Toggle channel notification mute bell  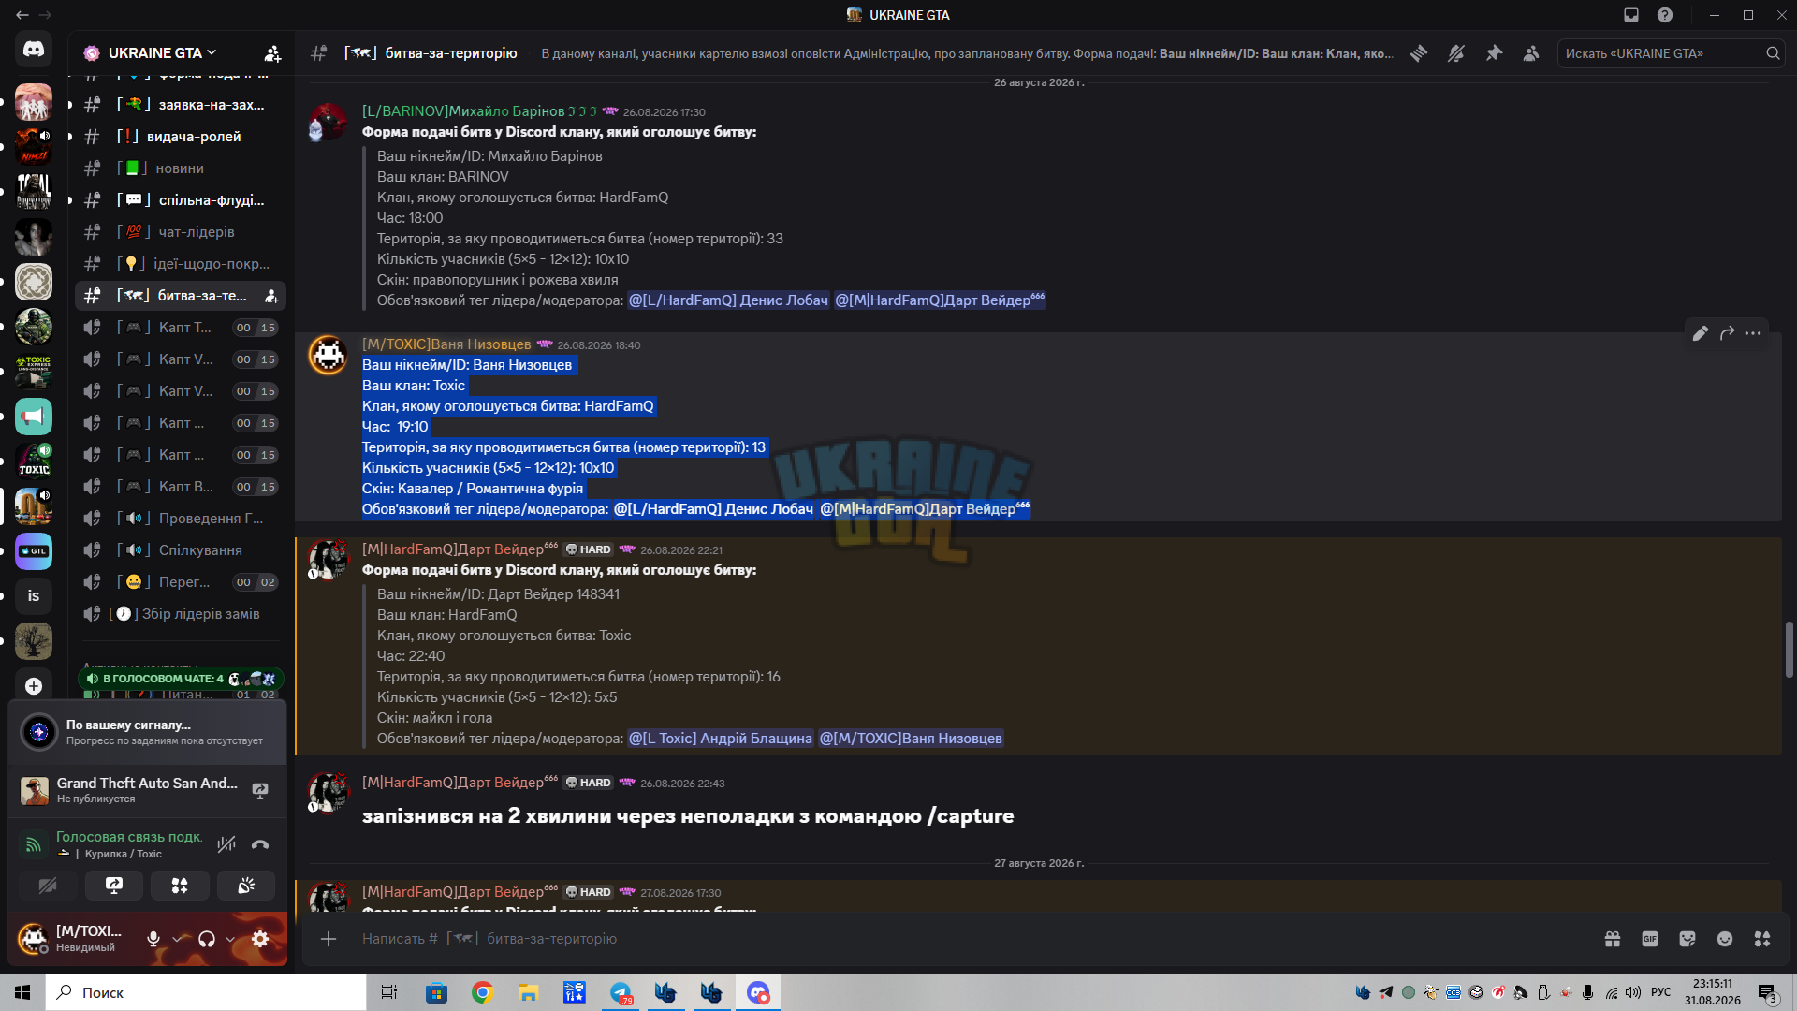(x=1456, y=53)
